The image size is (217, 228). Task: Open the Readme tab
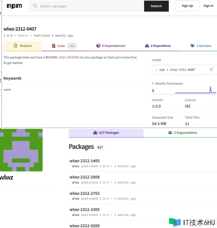tap(23, 46)
